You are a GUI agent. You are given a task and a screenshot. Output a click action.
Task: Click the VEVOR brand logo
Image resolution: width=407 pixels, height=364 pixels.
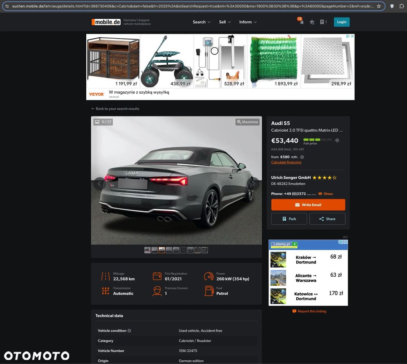(x=96, y=94)
